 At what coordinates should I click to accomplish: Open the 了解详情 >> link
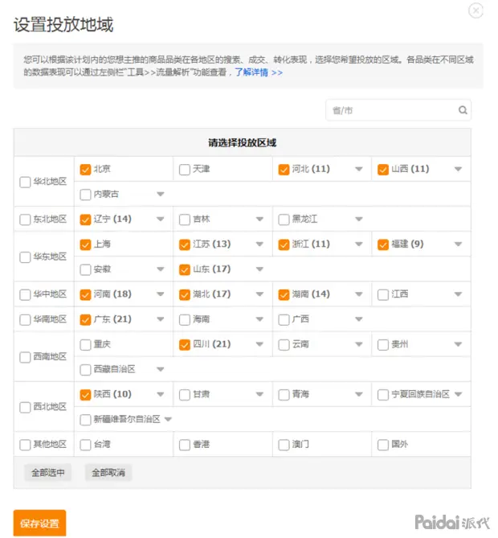(x=259, y=72)
